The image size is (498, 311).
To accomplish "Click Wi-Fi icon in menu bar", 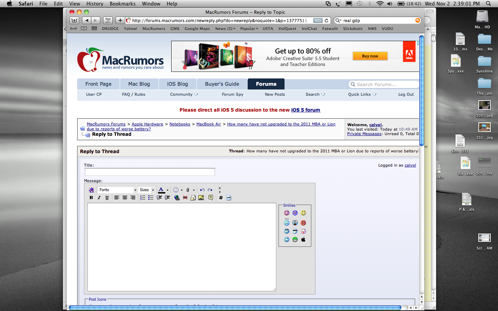I will click(x=380, y=4).
